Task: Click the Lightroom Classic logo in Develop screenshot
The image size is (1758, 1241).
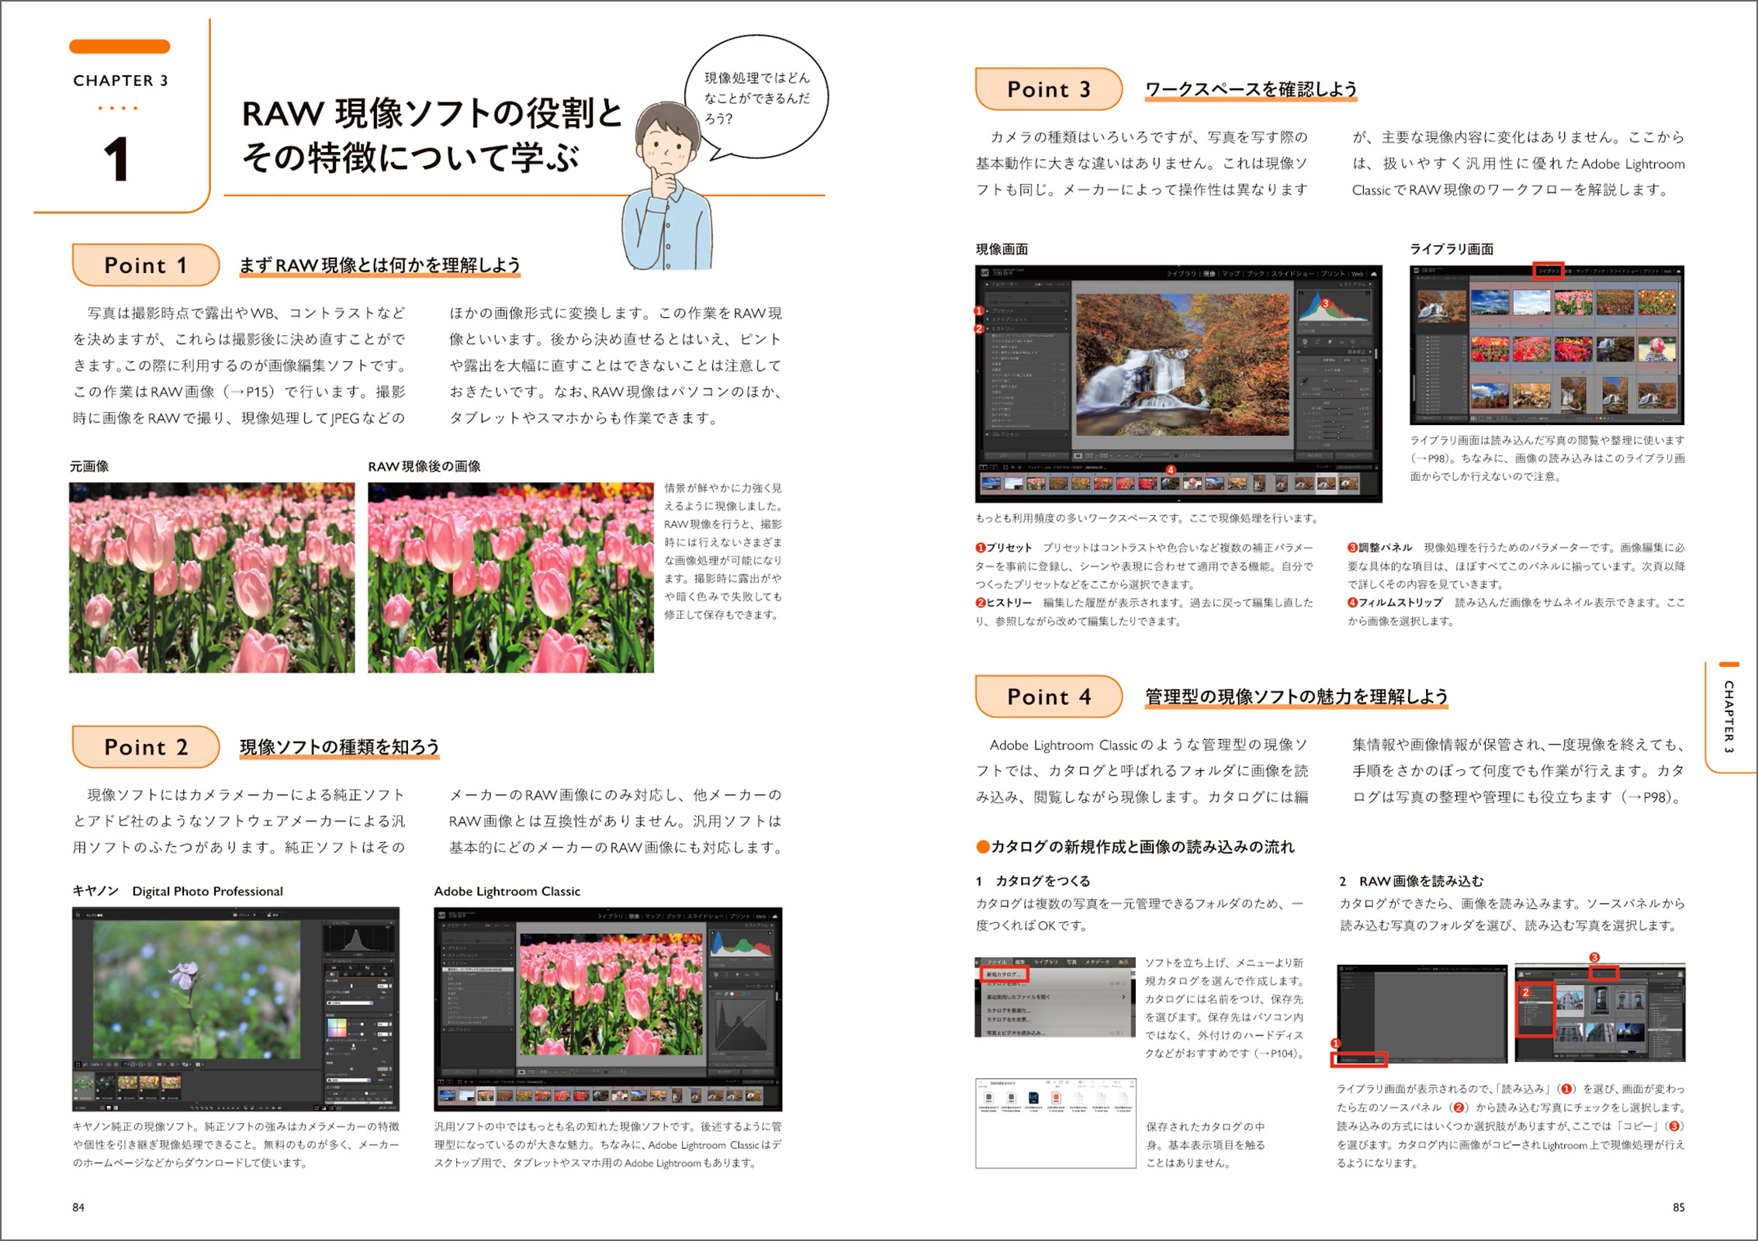Action: coord(984,273)
